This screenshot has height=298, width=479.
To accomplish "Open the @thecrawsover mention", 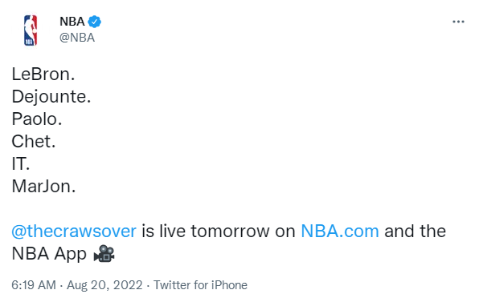I will click(74, 232).
